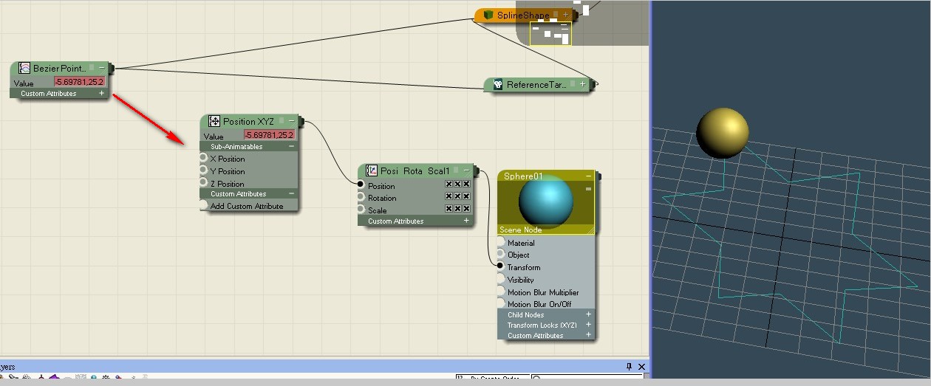Click the Position XYZ node icon
Screen dimensions: 931x386
pyautogui.click(x=214, y=121)
